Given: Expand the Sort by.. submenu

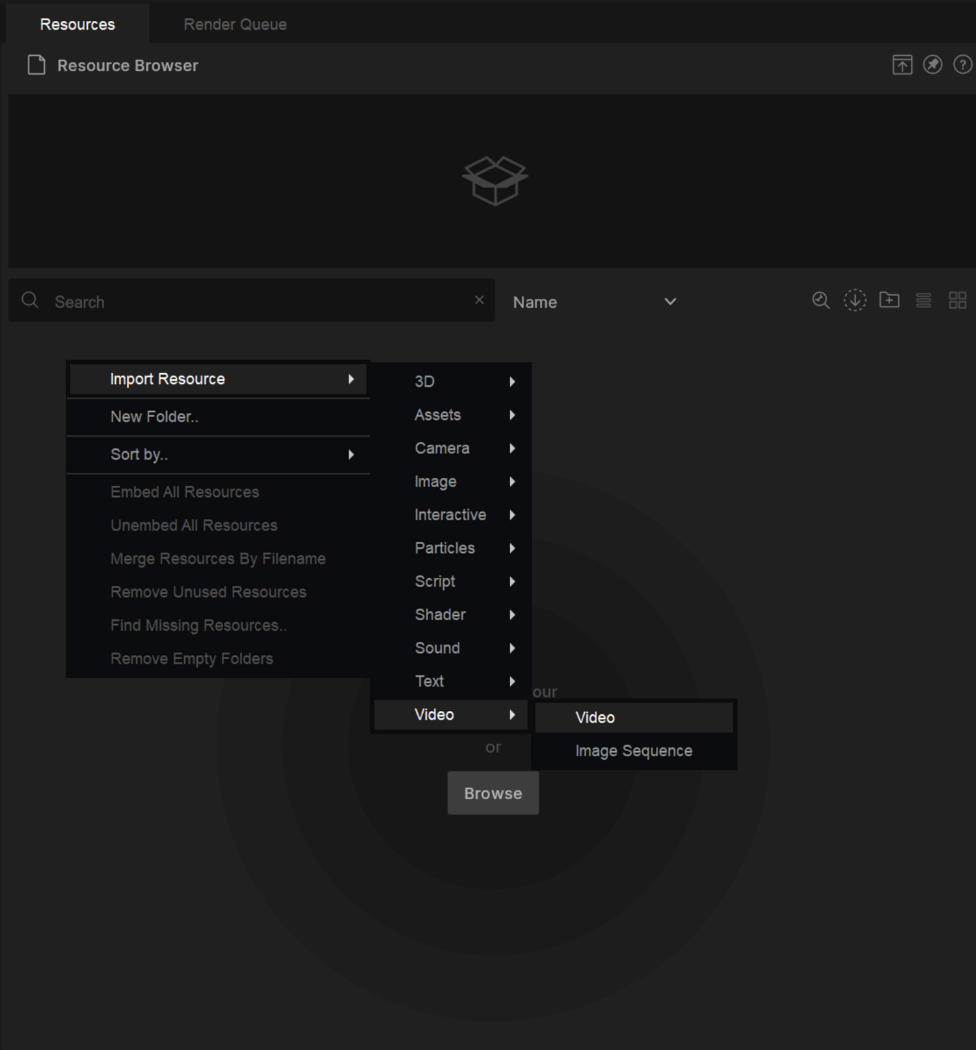Looking at the screenshot, I should [218, 454].
